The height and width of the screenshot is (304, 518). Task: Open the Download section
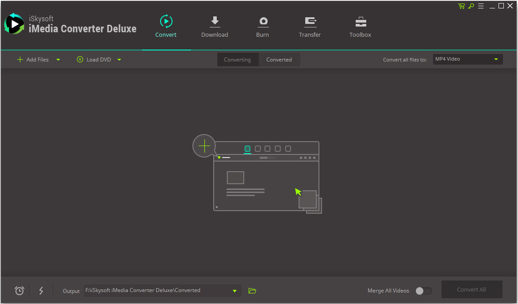(x=215, y=27)
